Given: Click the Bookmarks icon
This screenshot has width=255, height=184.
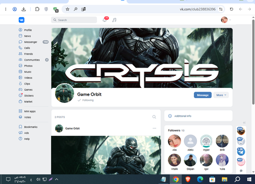Looking at the screenshot, I should click(x=20, y=127).
